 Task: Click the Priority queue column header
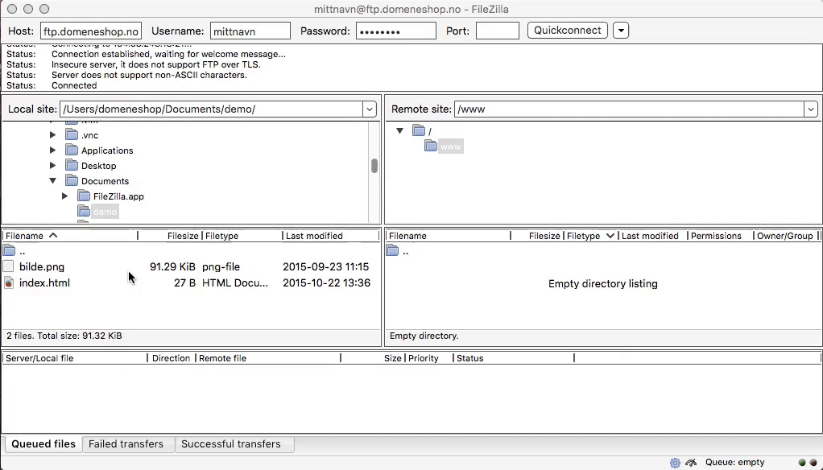429,358
